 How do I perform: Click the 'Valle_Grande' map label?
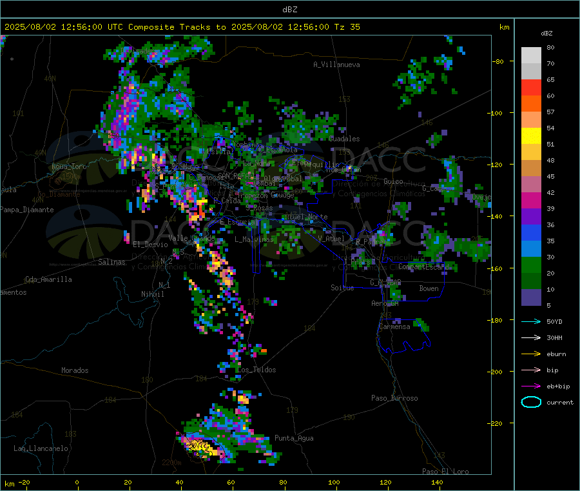point(191,238)
